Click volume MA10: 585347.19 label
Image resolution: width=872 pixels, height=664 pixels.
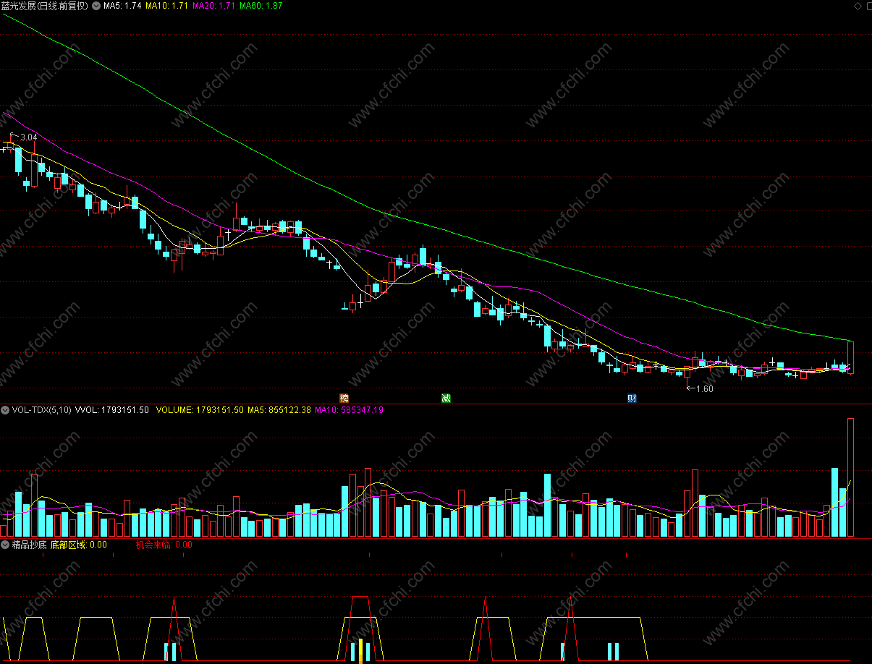coord(350,410)
